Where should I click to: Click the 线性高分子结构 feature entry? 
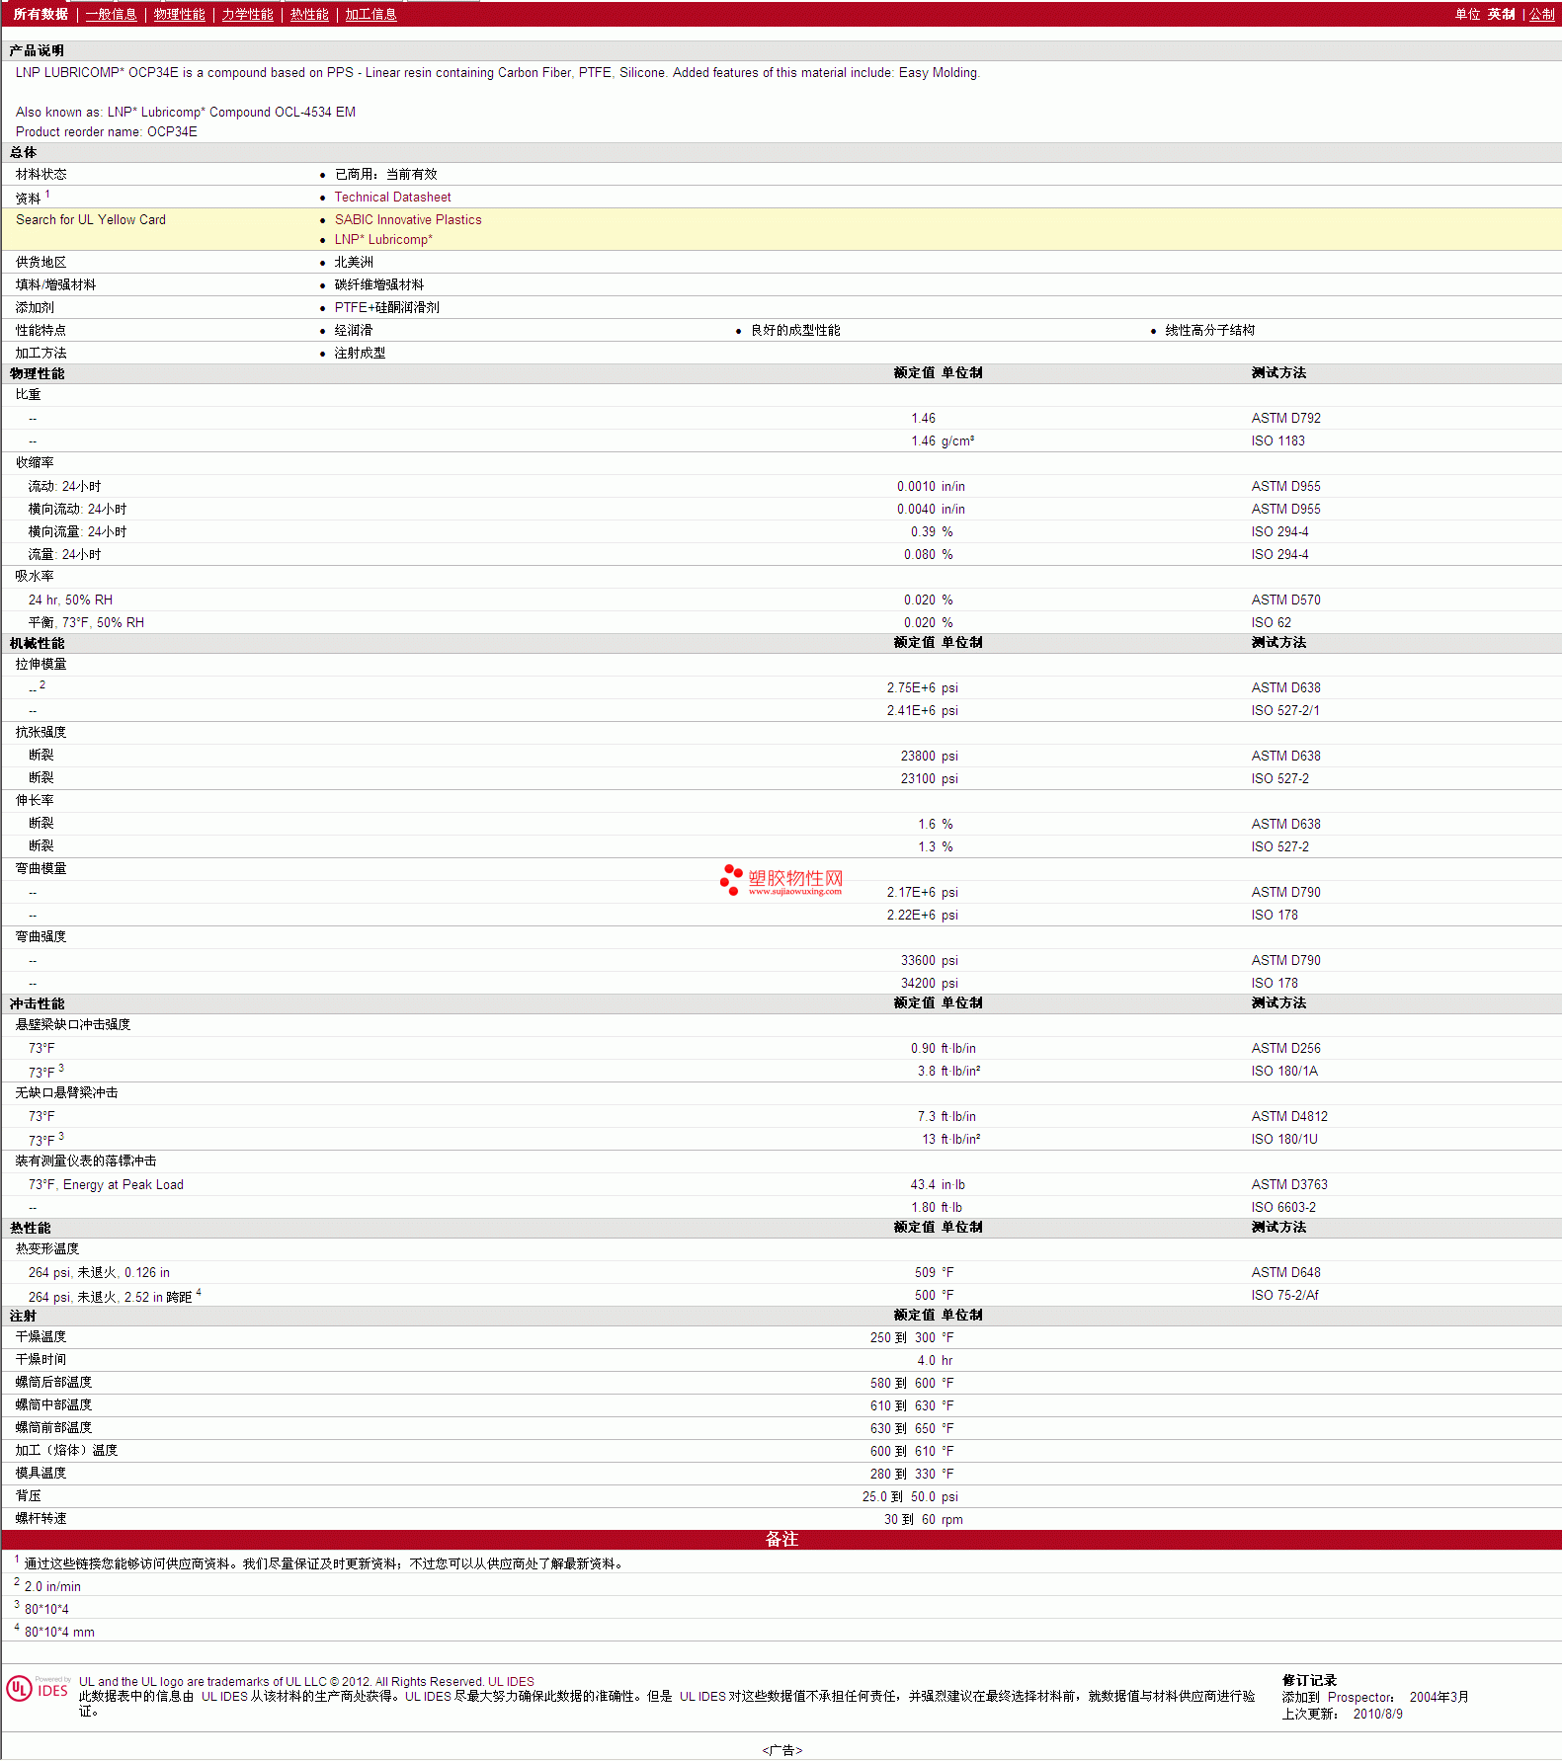1209,331
